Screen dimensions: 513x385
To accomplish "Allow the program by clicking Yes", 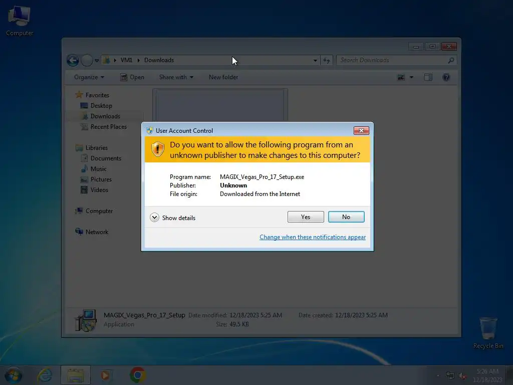I will click(x=306, y=217).
